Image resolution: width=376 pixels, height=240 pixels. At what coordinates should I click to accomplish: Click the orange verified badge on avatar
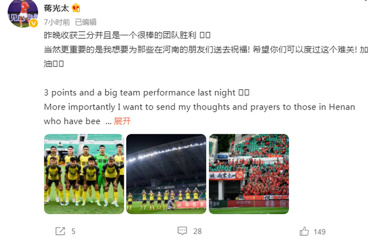tap(34, 24)
